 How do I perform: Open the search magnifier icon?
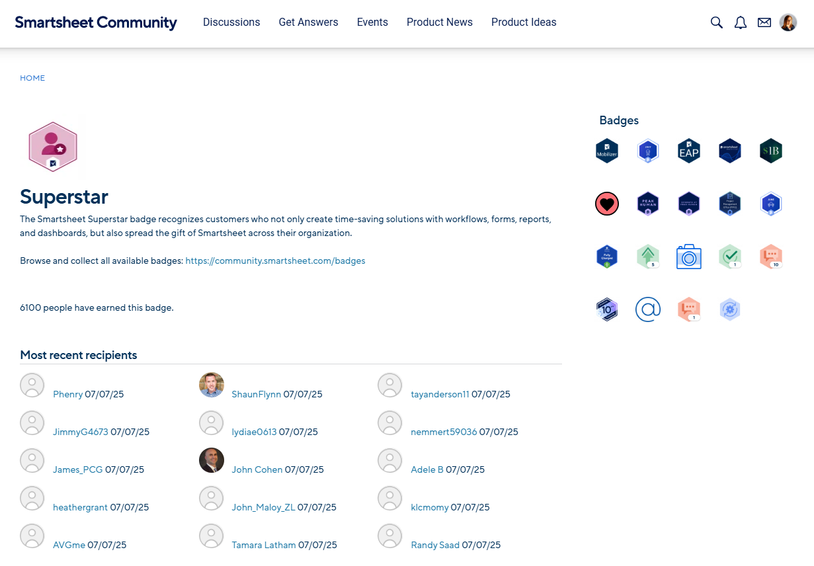pyautogui.click(x=717, y=22)
